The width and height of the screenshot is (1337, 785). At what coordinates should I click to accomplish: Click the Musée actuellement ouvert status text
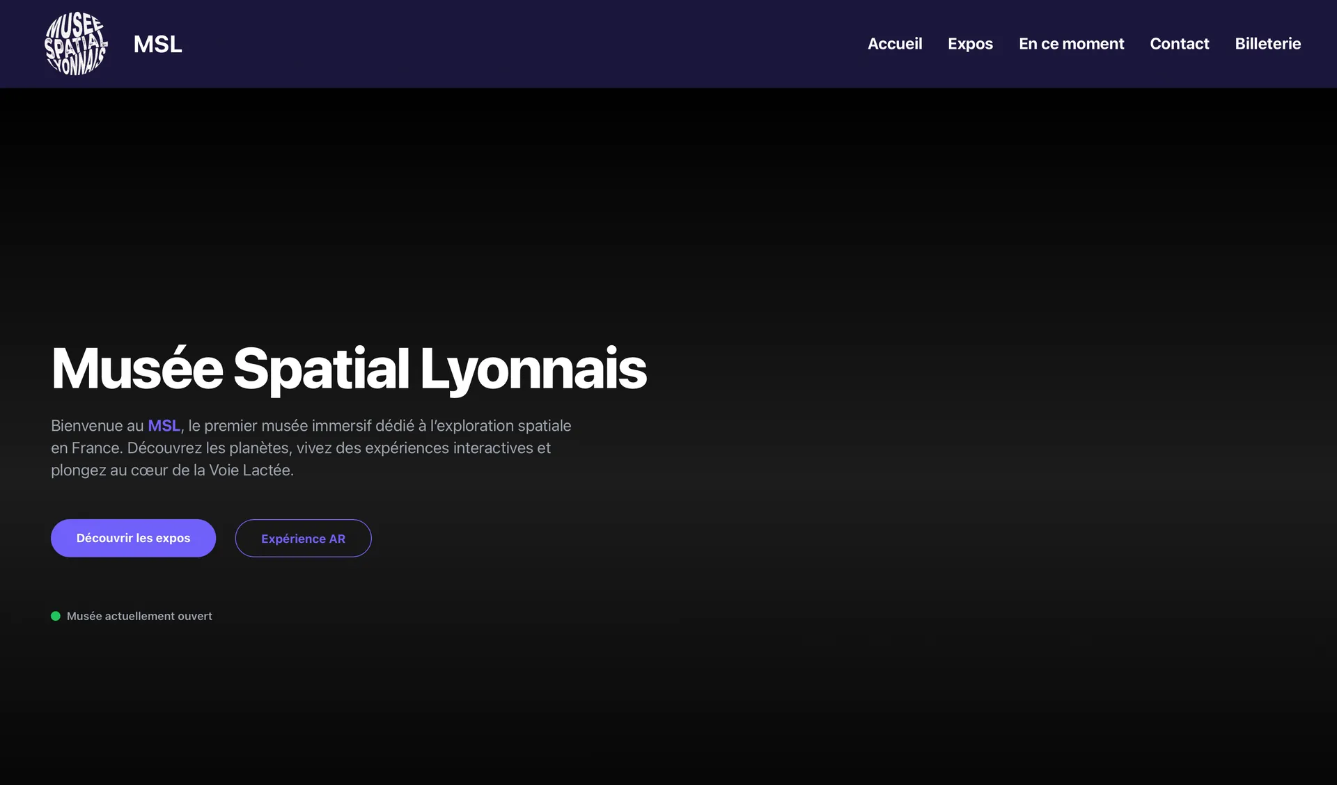point(139,616)
